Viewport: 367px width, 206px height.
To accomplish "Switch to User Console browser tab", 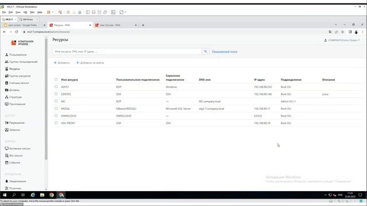I will click(x=116, y=25).
